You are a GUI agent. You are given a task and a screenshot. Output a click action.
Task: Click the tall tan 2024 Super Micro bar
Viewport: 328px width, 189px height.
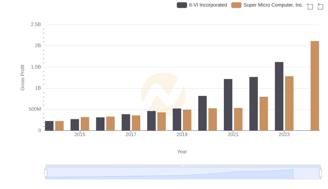[314, 86]
